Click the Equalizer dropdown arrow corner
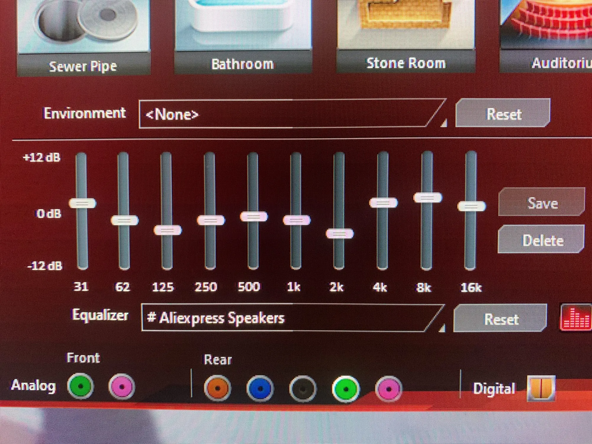592x444 pixels. [443, 328]
